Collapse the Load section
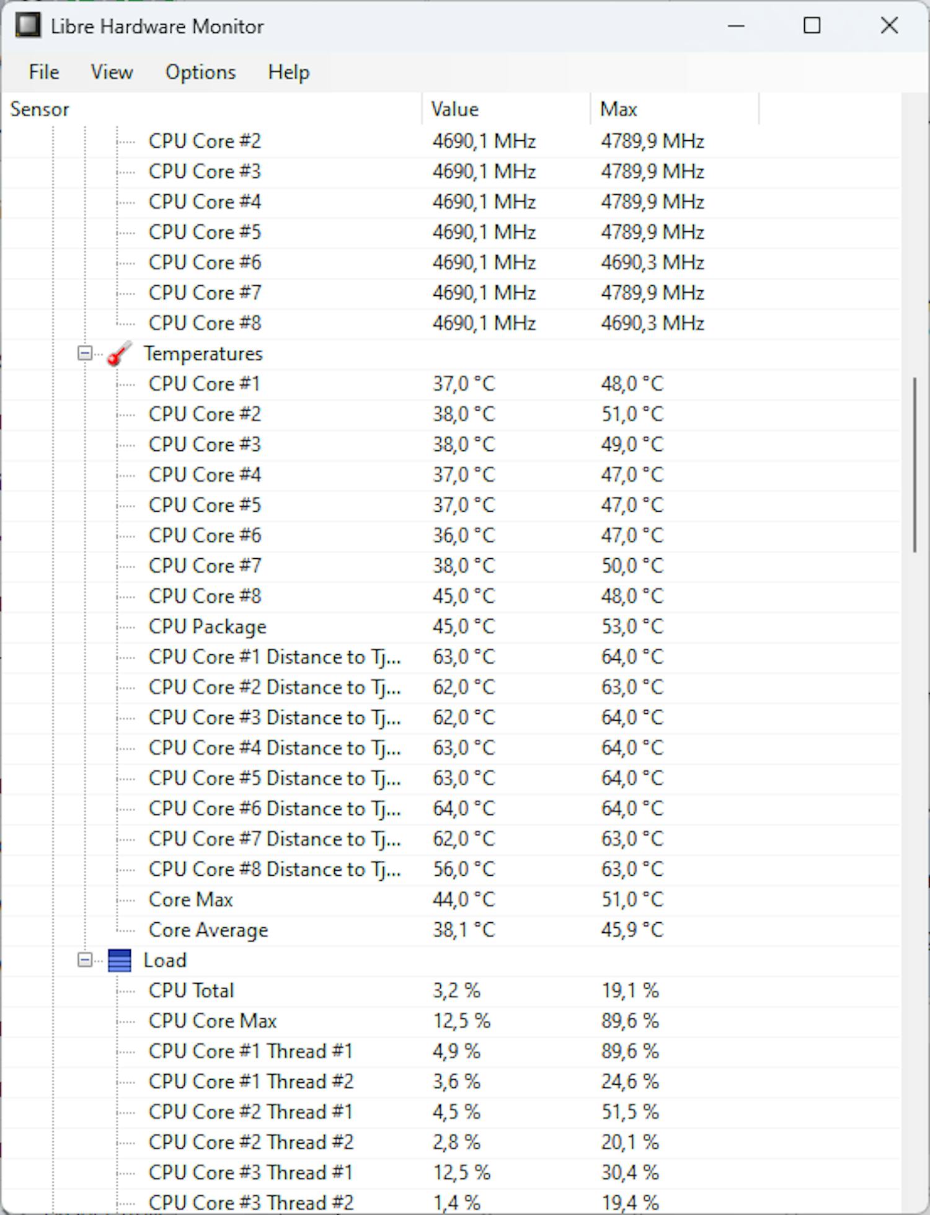The image size is (930, 1215). coord(84,960)
